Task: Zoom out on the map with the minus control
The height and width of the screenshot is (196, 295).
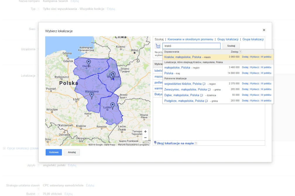Action: (145, 137)
